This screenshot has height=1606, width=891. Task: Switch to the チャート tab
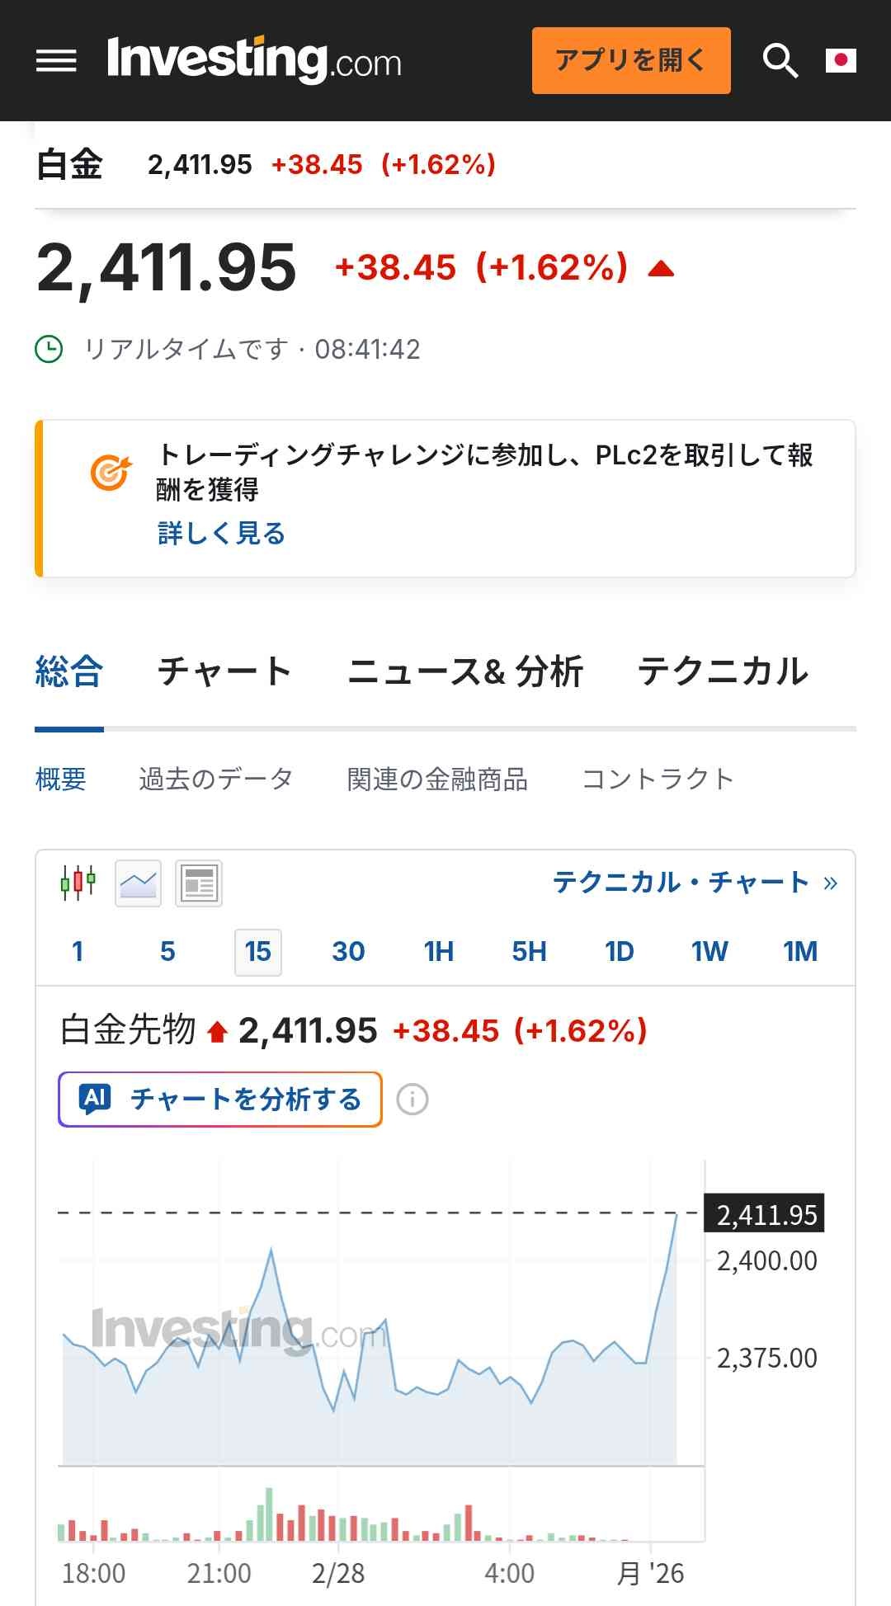tap(224, 671)
